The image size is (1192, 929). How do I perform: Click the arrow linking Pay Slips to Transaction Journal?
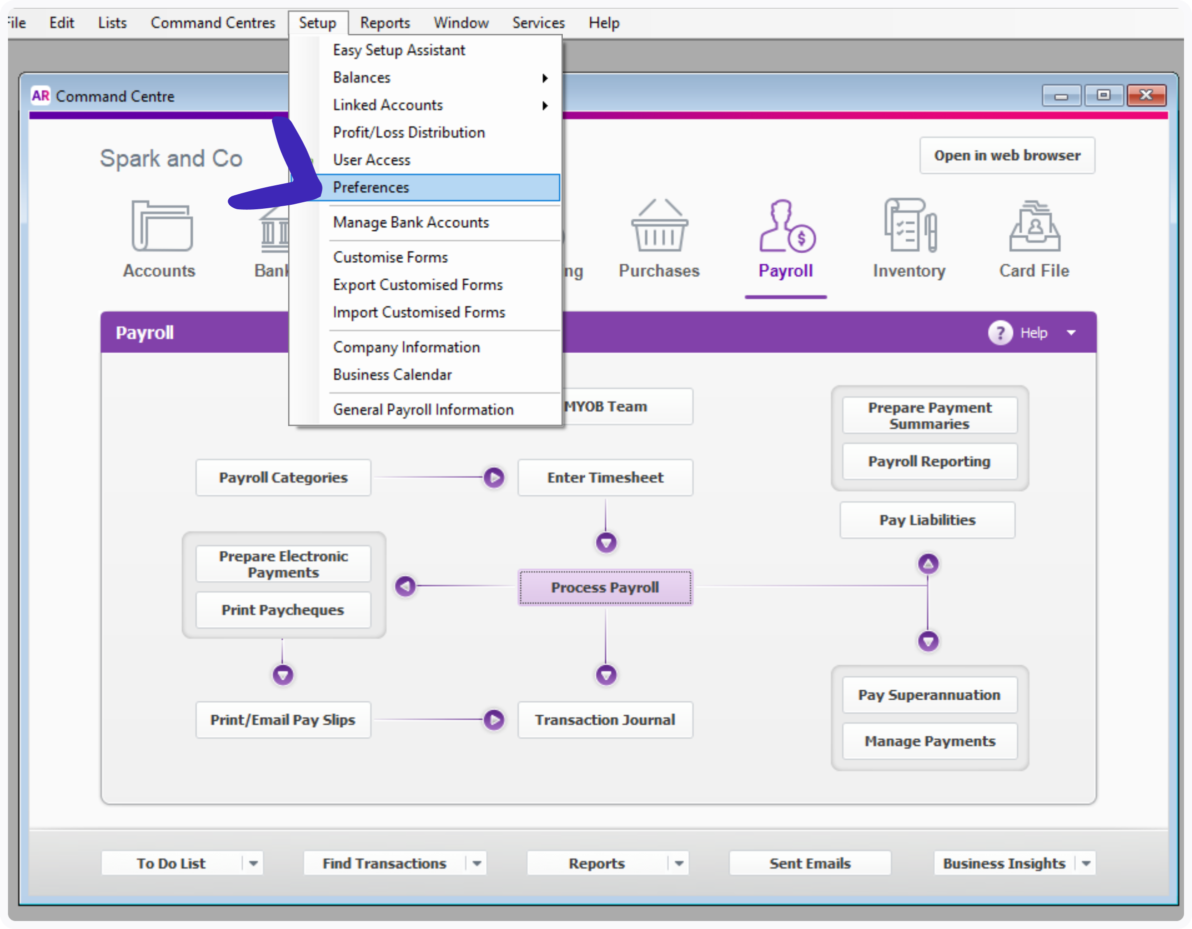[494, 720]
